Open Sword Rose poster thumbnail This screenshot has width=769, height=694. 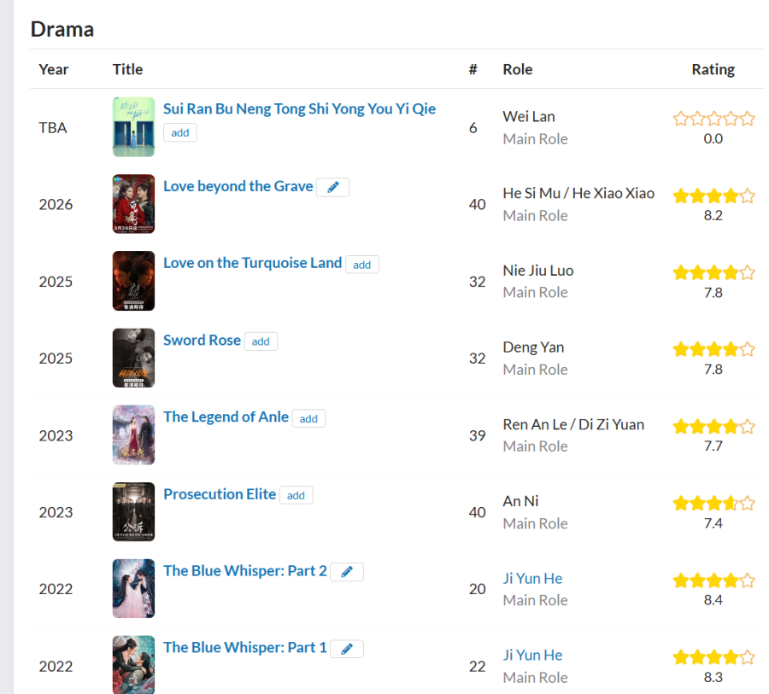pyautogui.click(x=133, y=358)
